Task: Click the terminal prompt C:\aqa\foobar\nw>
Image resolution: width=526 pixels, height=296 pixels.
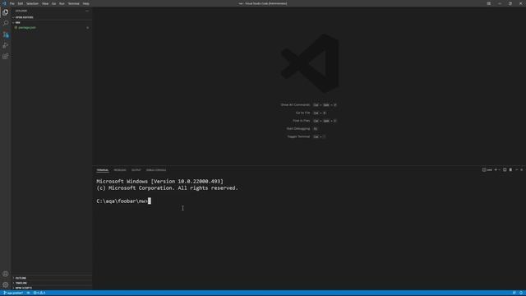Action: 122,201
